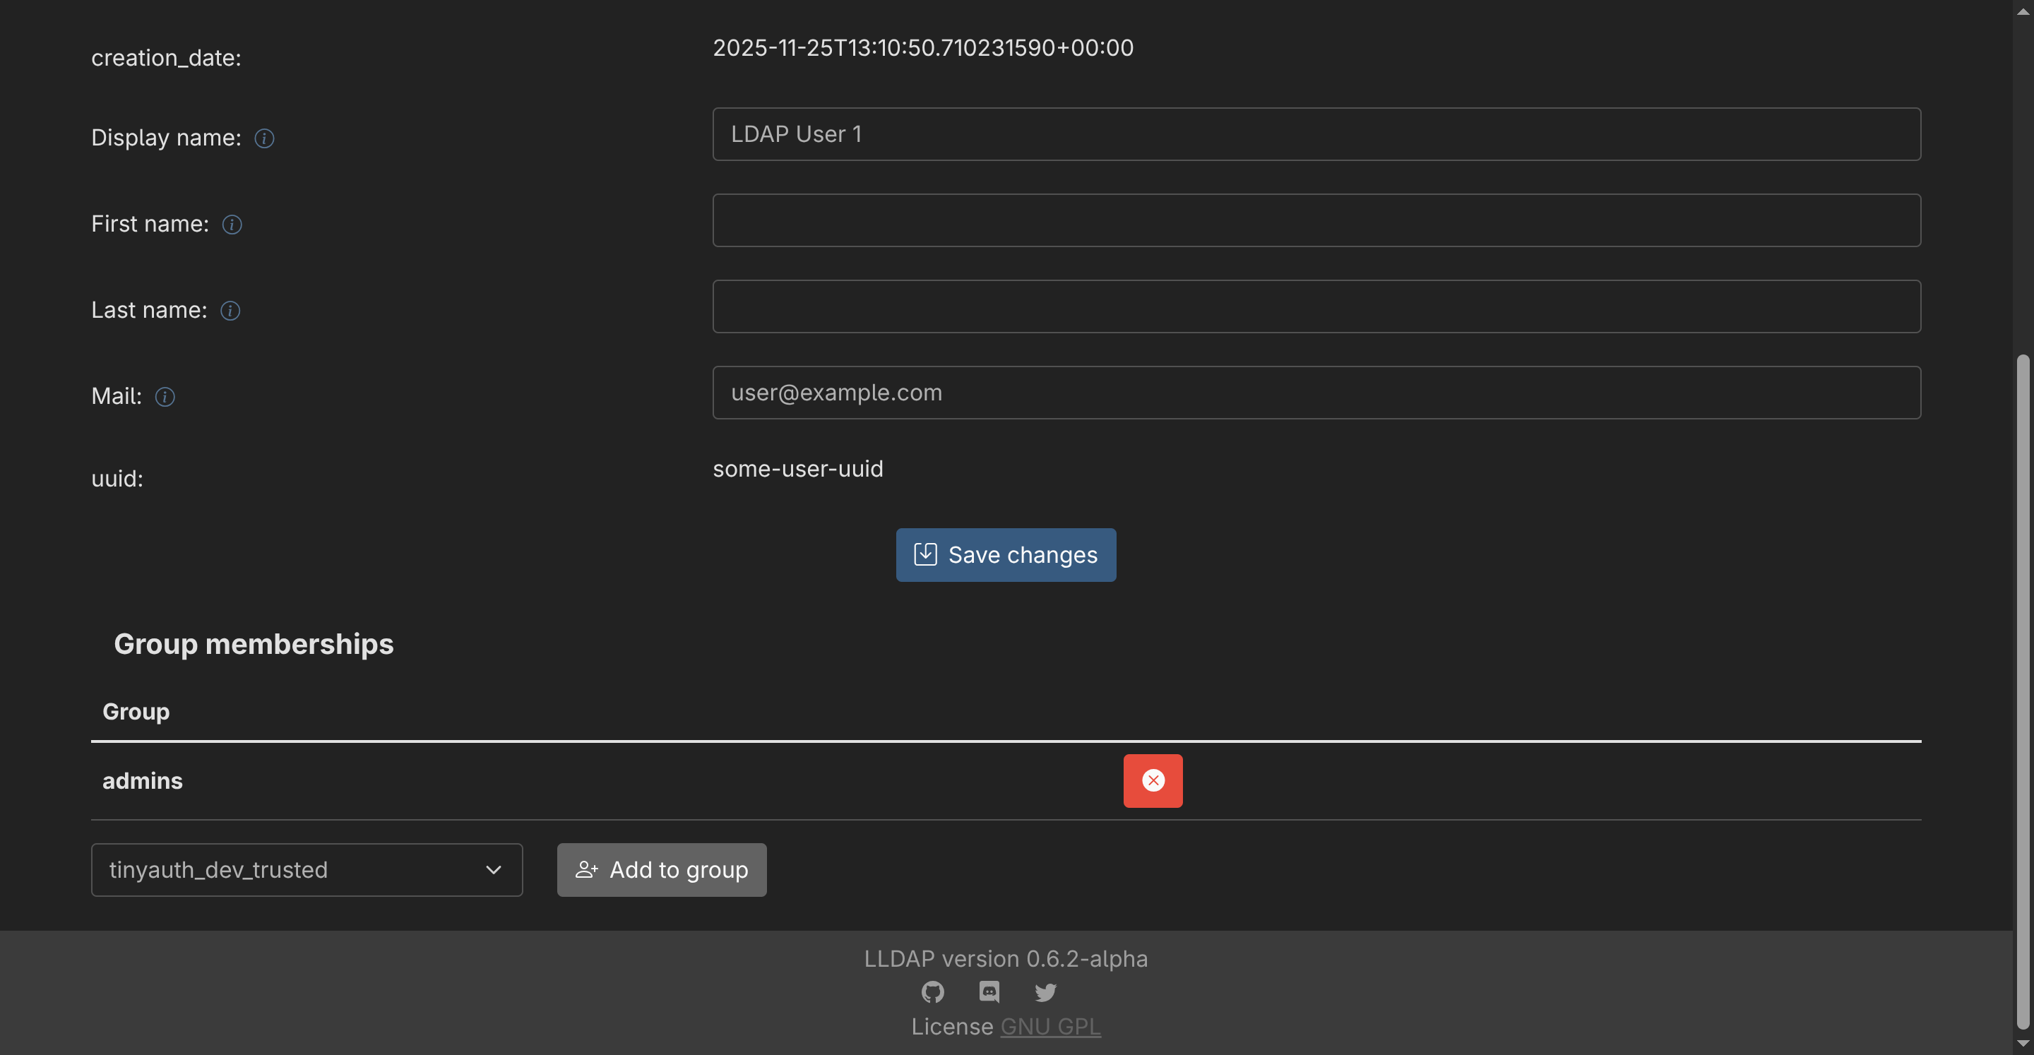Click the info icon beside Mail
This screenshot has height=1055, width=2034.
click(x=165, y=397)
